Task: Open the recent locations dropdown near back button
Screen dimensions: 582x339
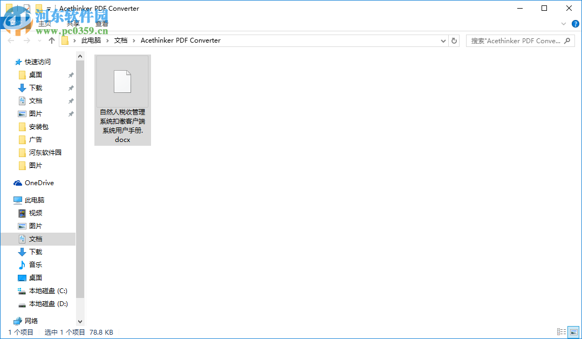Action: click(x=39, y=40)
